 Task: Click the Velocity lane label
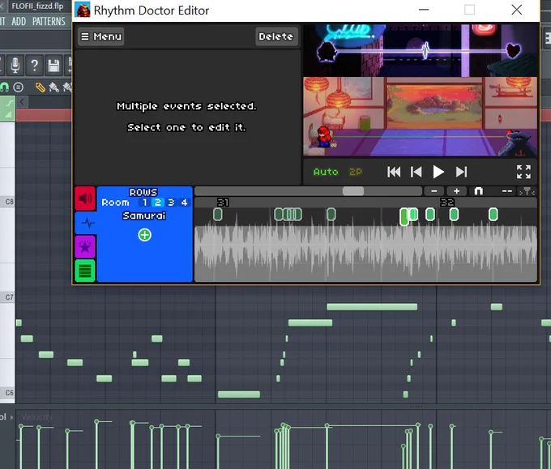click(x=37, y=417)
